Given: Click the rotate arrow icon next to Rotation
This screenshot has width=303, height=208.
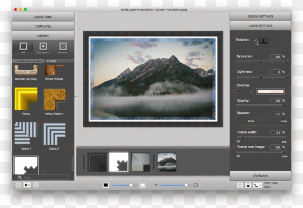Looking at the screenshot, I should (256, 42).
